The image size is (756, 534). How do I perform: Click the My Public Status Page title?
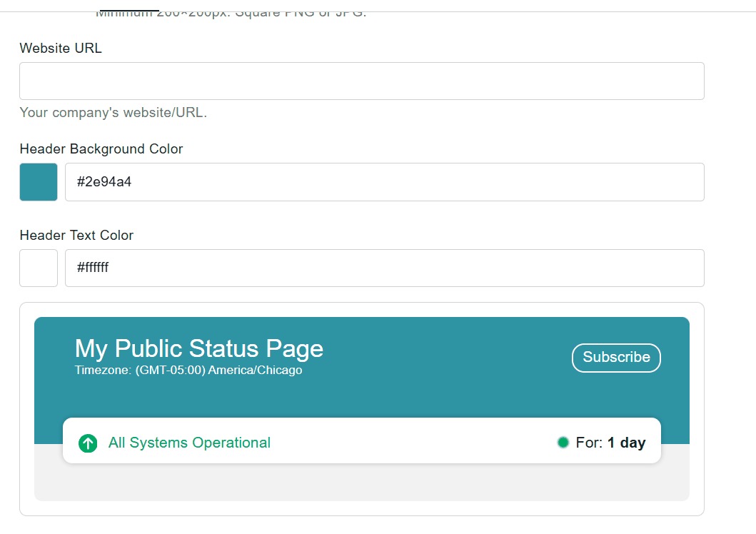pyautogui.click(x=198, y=348)
